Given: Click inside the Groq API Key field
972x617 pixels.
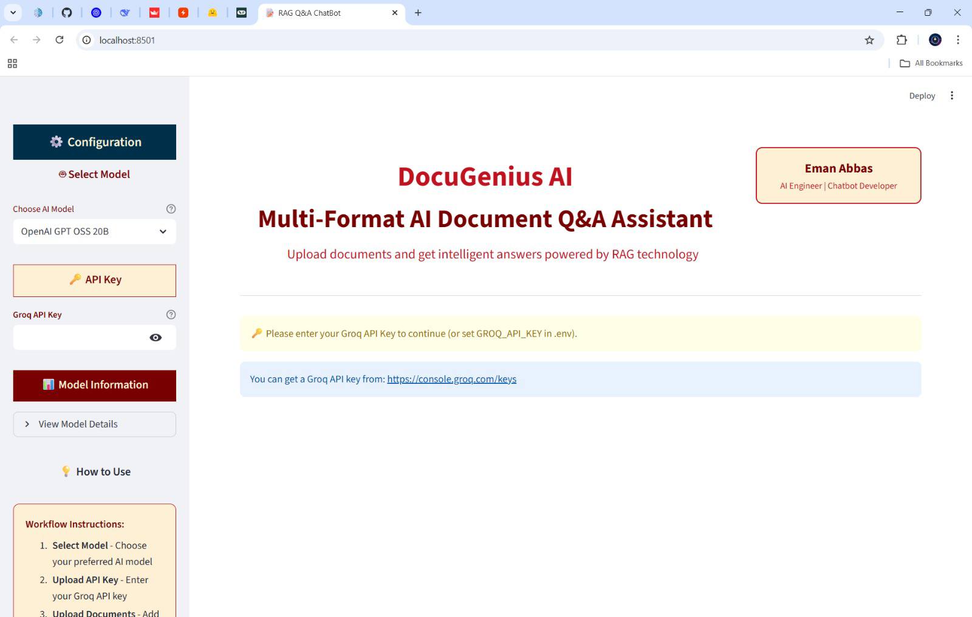Looking at the screenshot, I should click(x=80, y=338).
